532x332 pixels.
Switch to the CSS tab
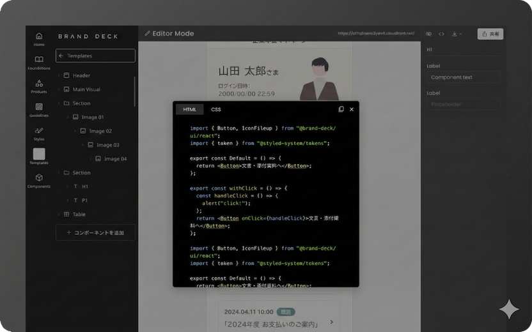coord(216,109)
